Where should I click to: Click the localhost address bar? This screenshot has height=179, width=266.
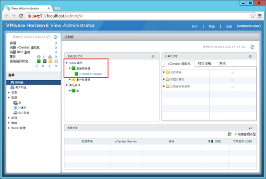(x=138, y=16)
